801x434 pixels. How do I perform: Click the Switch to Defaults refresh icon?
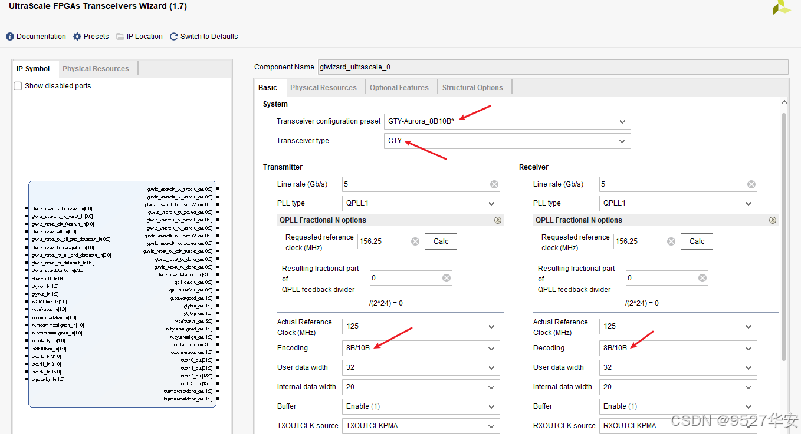click(174, 37)
